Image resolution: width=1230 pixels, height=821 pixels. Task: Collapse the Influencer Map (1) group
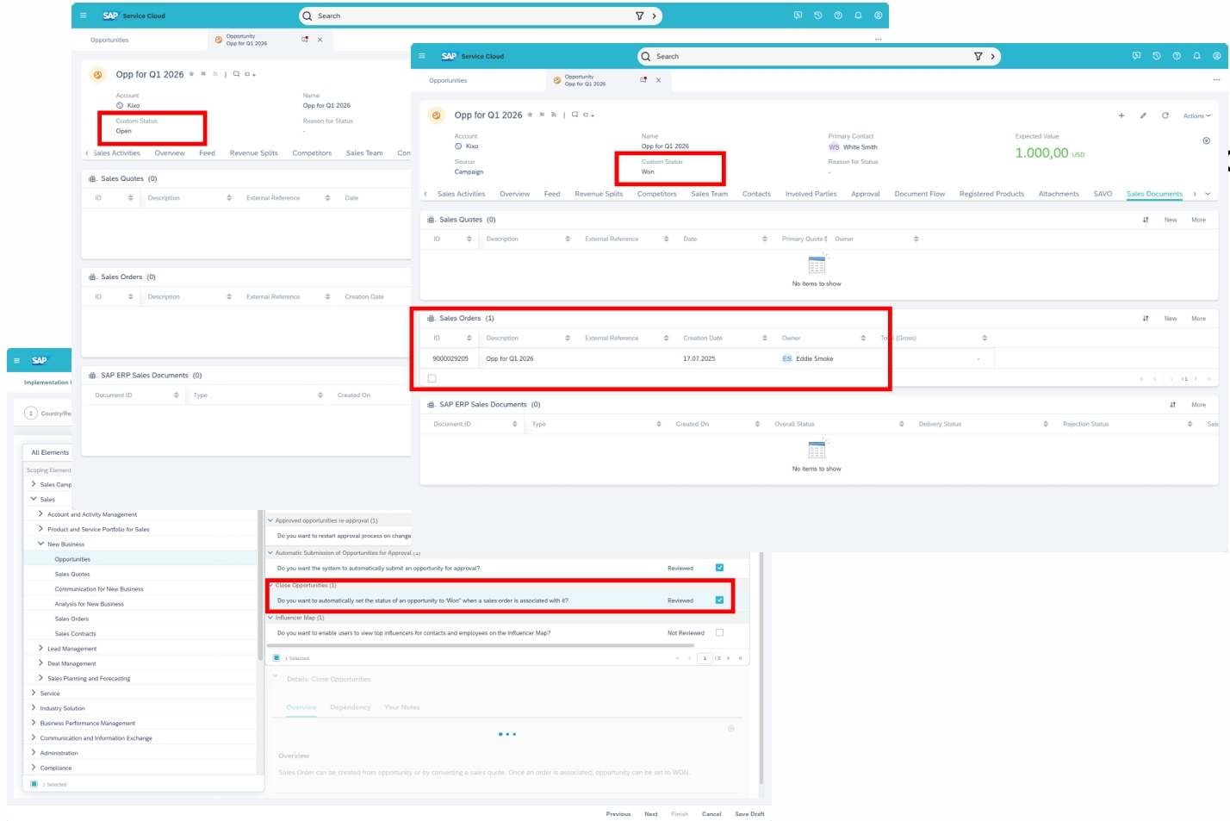pos(270,618)
